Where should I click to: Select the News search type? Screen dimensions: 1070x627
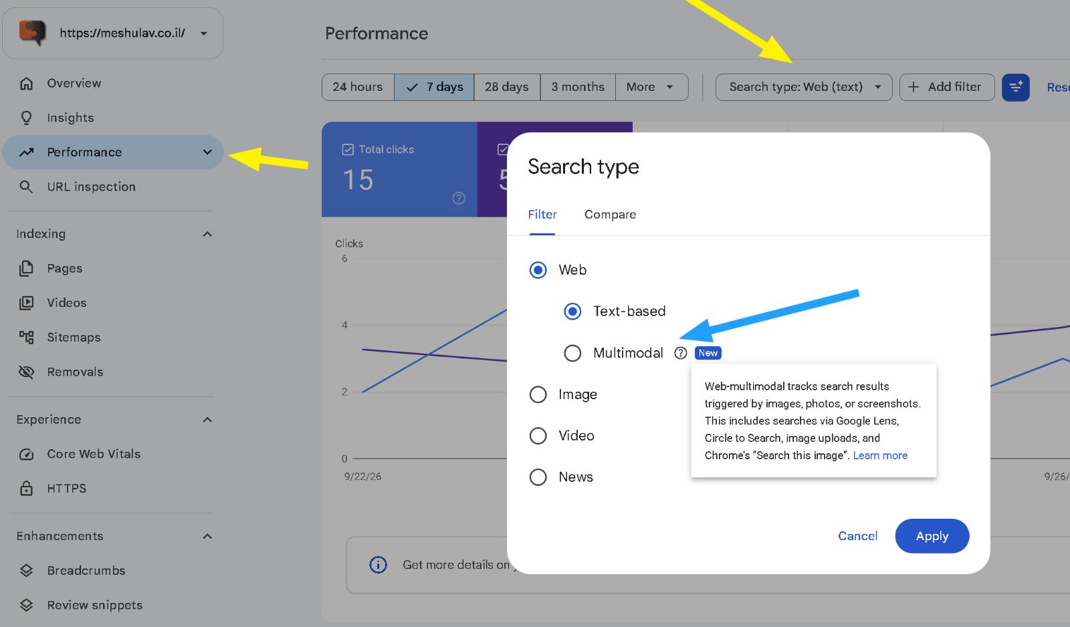tap(538, 477)
